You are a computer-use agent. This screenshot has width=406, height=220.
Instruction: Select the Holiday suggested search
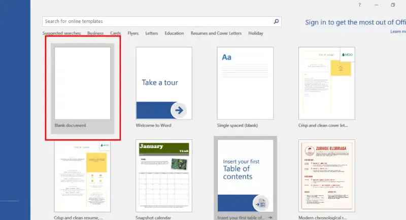(256, 33)
